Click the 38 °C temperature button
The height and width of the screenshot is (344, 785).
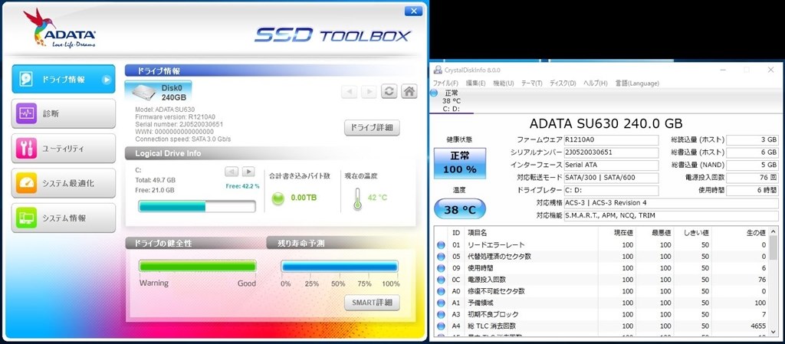pos(460,209)
